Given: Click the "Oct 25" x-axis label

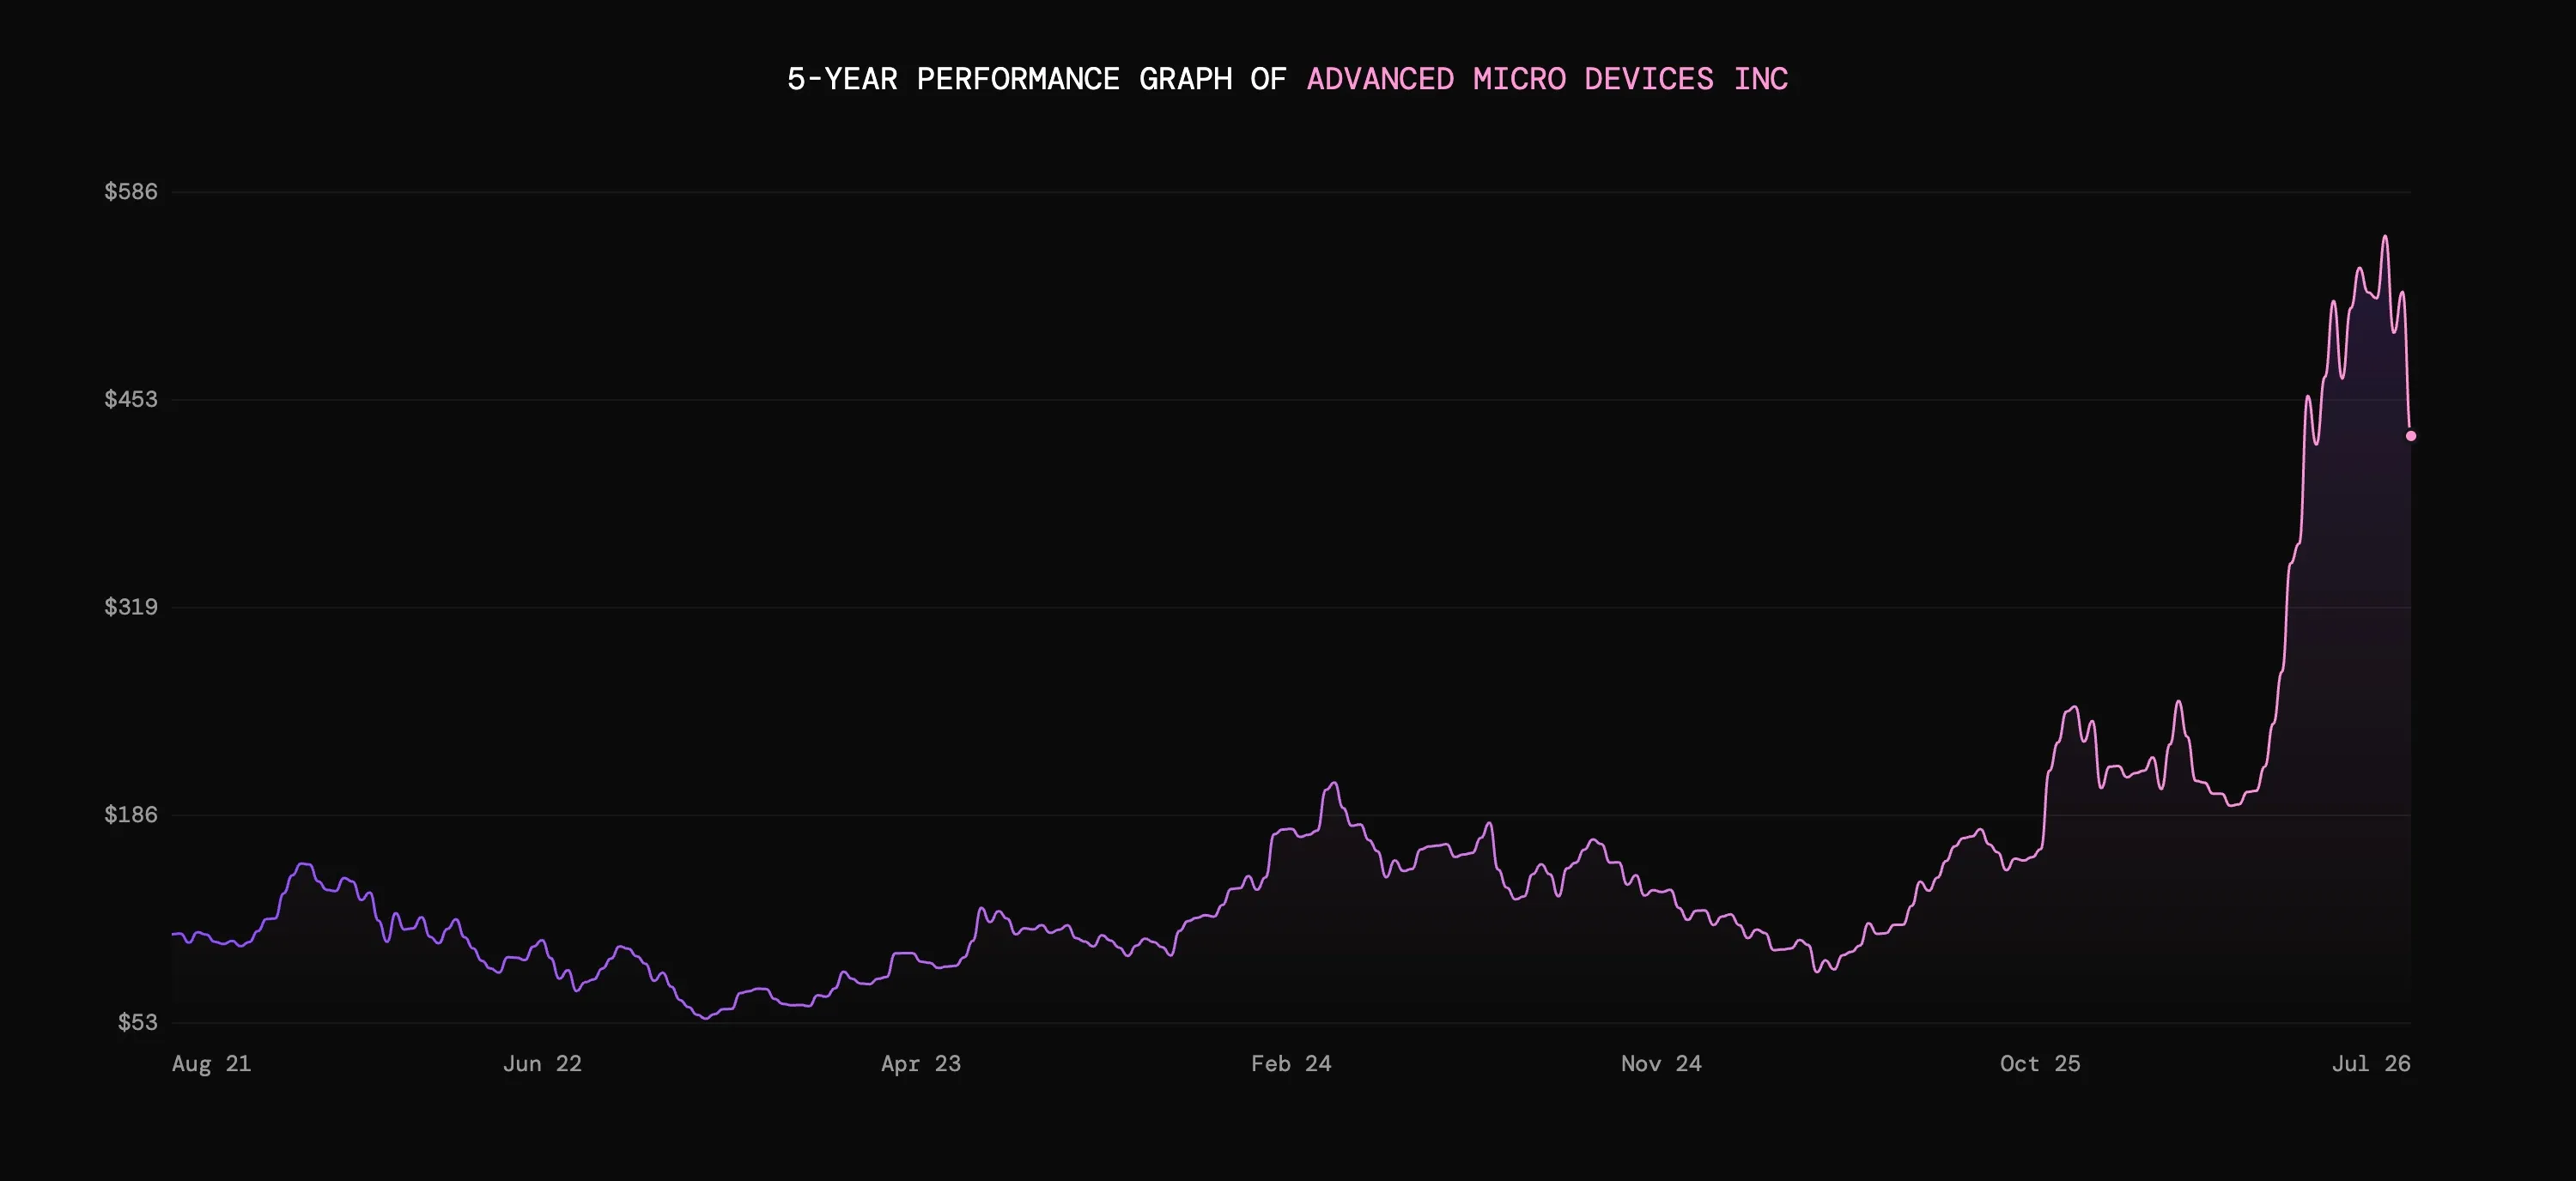Looking at the screenshot, I should coord(2040,1063).
